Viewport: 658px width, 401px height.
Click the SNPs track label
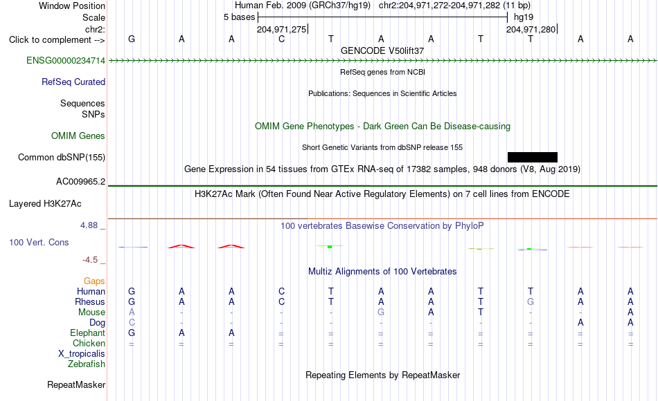(x=94, y=114)
